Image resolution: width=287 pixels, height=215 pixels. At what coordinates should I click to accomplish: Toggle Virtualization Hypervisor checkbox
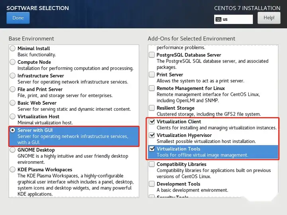tap(152, 135)
